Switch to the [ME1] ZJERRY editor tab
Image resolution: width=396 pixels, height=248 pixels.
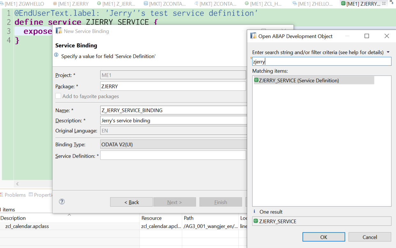(x=71, y=4)
